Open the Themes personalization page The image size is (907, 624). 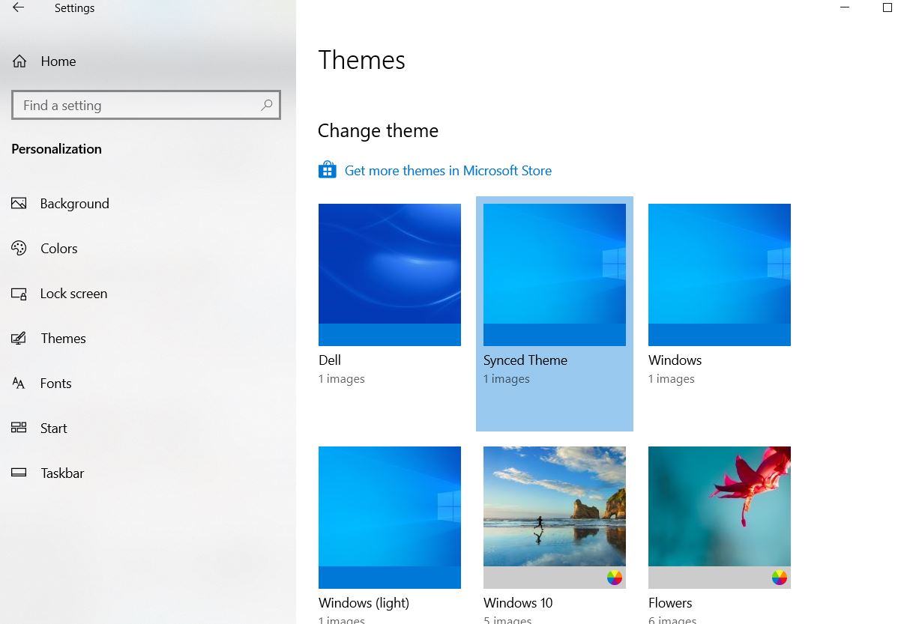pos(63,339)
